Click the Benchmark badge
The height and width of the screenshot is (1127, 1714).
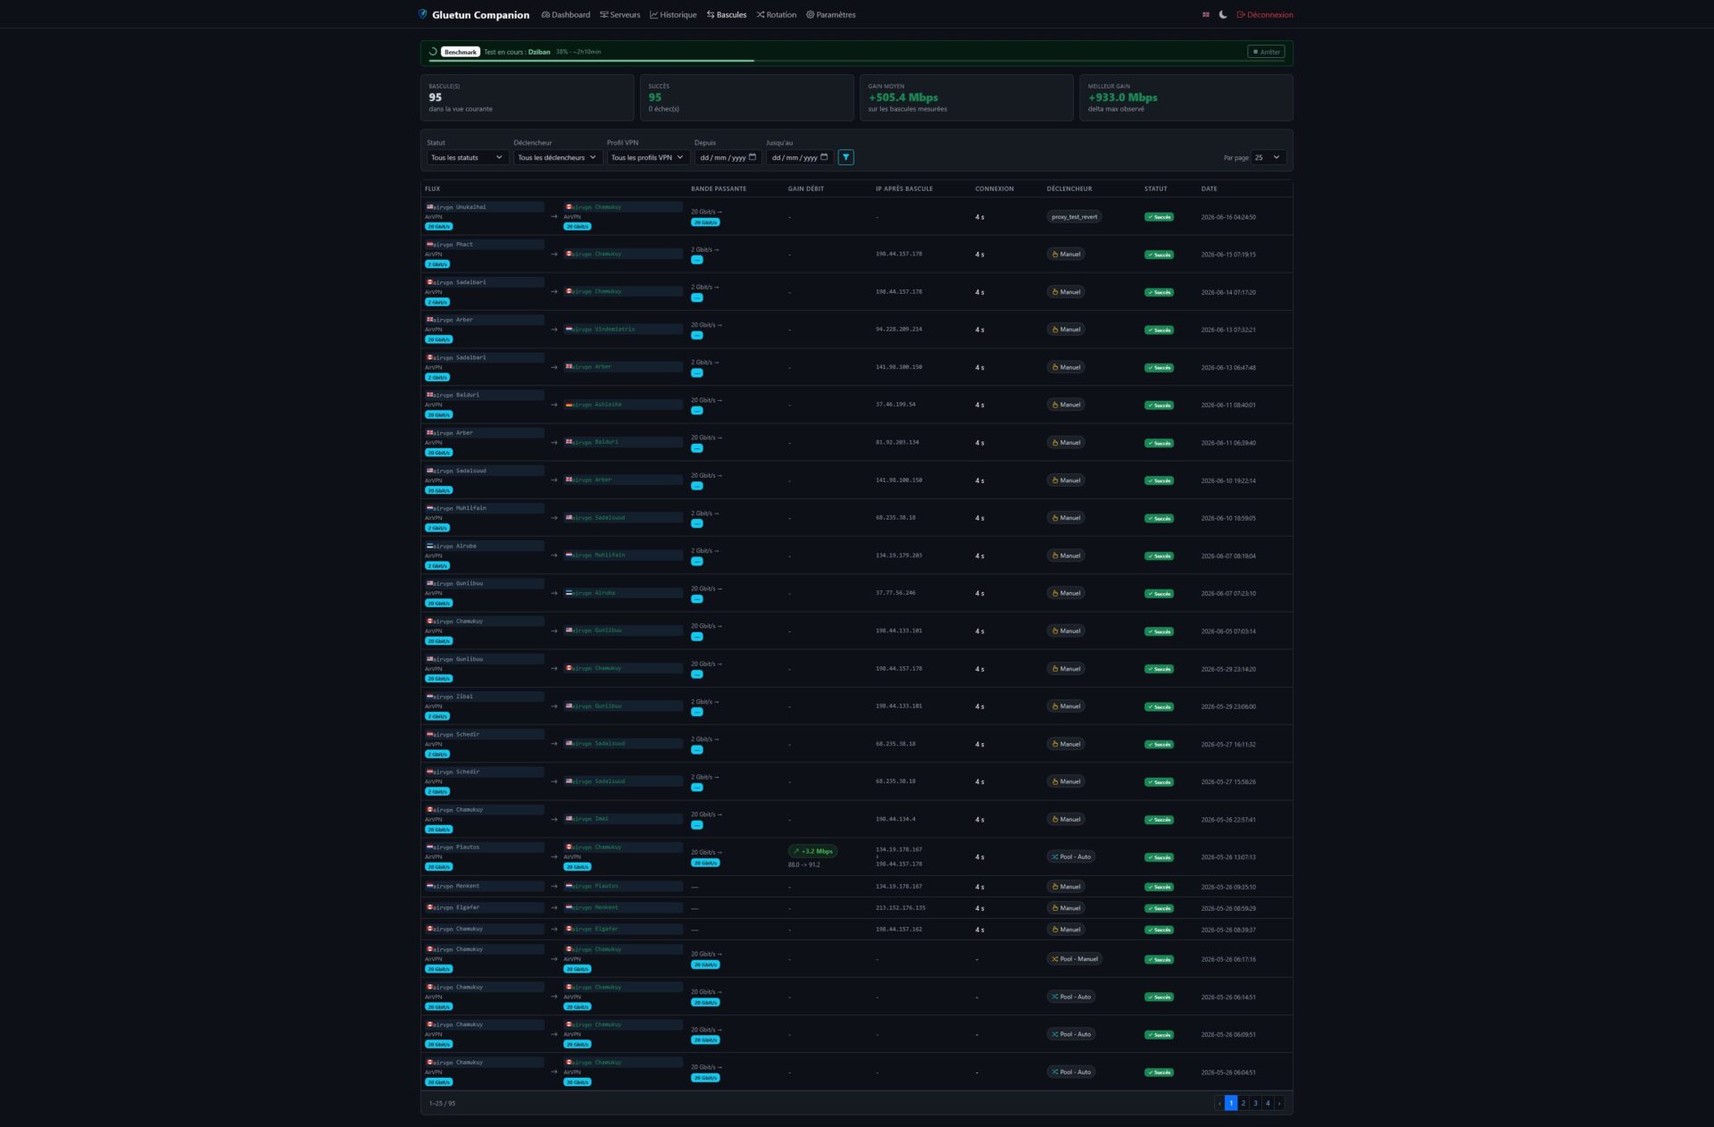[461, 52]
